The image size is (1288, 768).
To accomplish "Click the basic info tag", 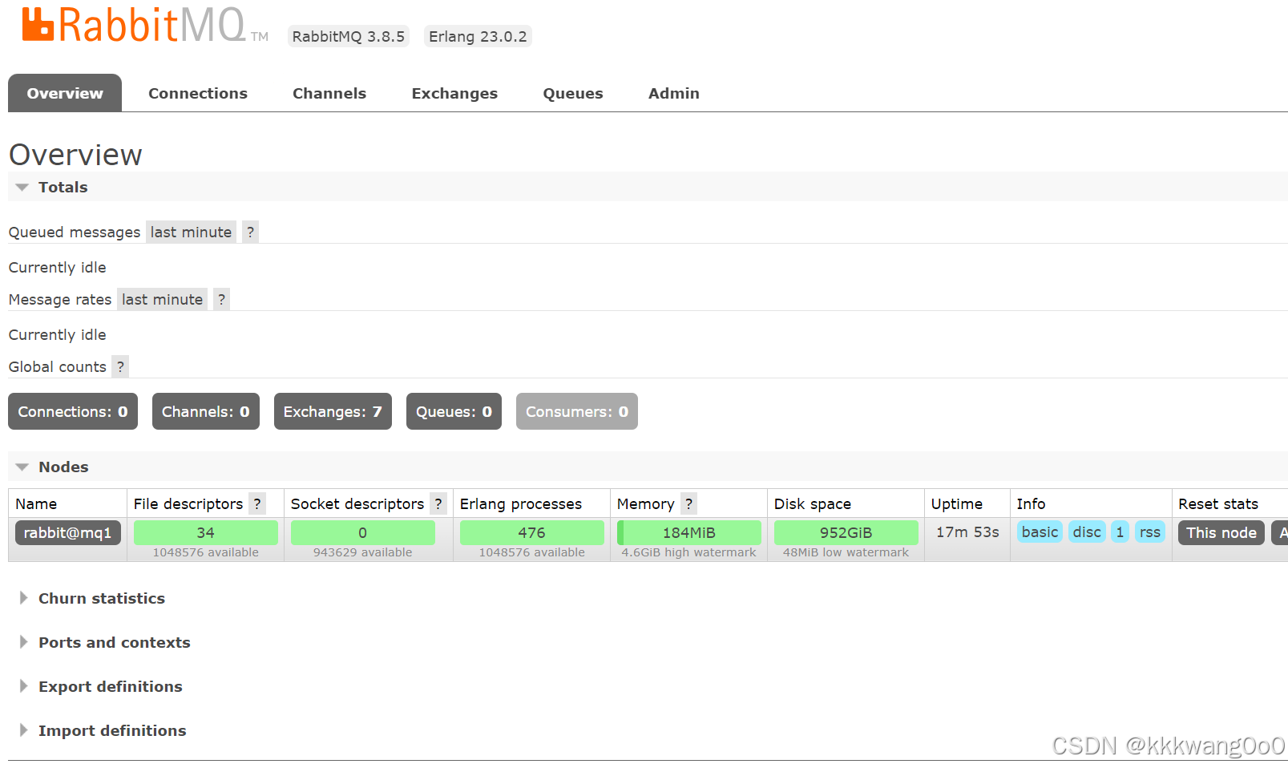I will 1040,532.
